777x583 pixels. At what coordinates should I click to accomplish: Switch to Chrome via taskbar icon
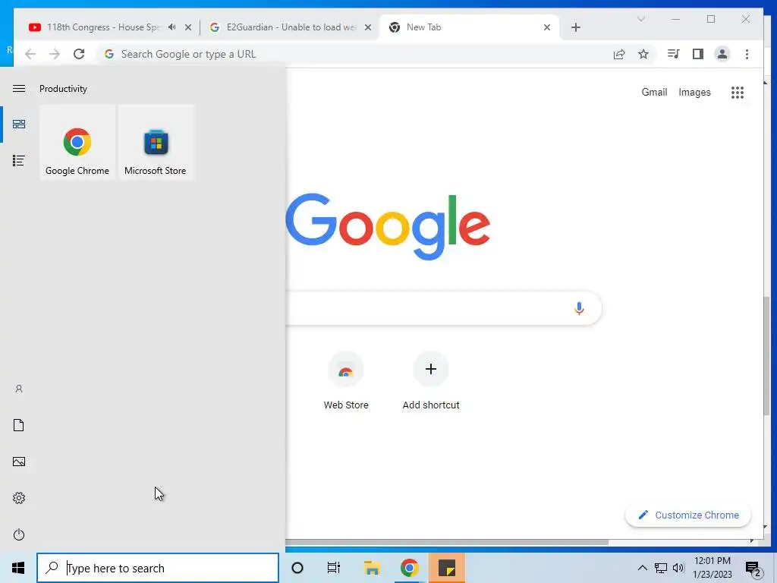click(409, 568)
